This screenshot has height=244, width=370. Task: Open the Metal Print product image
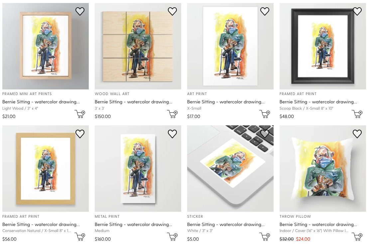coord(138,169)
